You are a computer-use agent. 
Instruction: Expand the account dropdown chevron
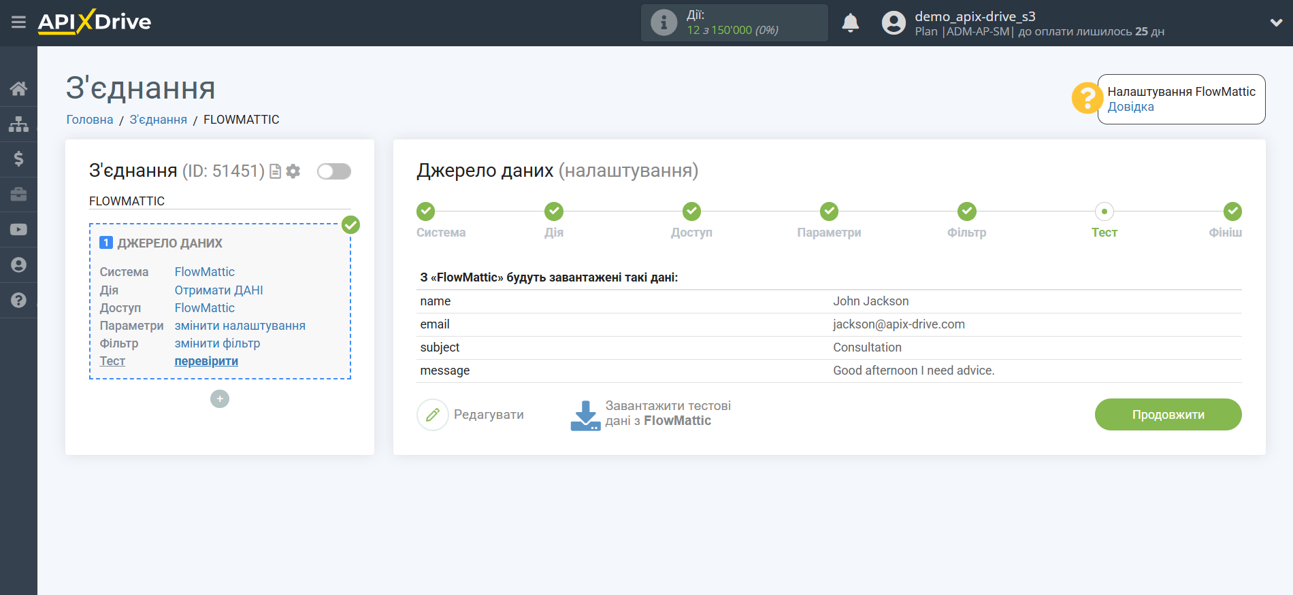pos(1276,22)
